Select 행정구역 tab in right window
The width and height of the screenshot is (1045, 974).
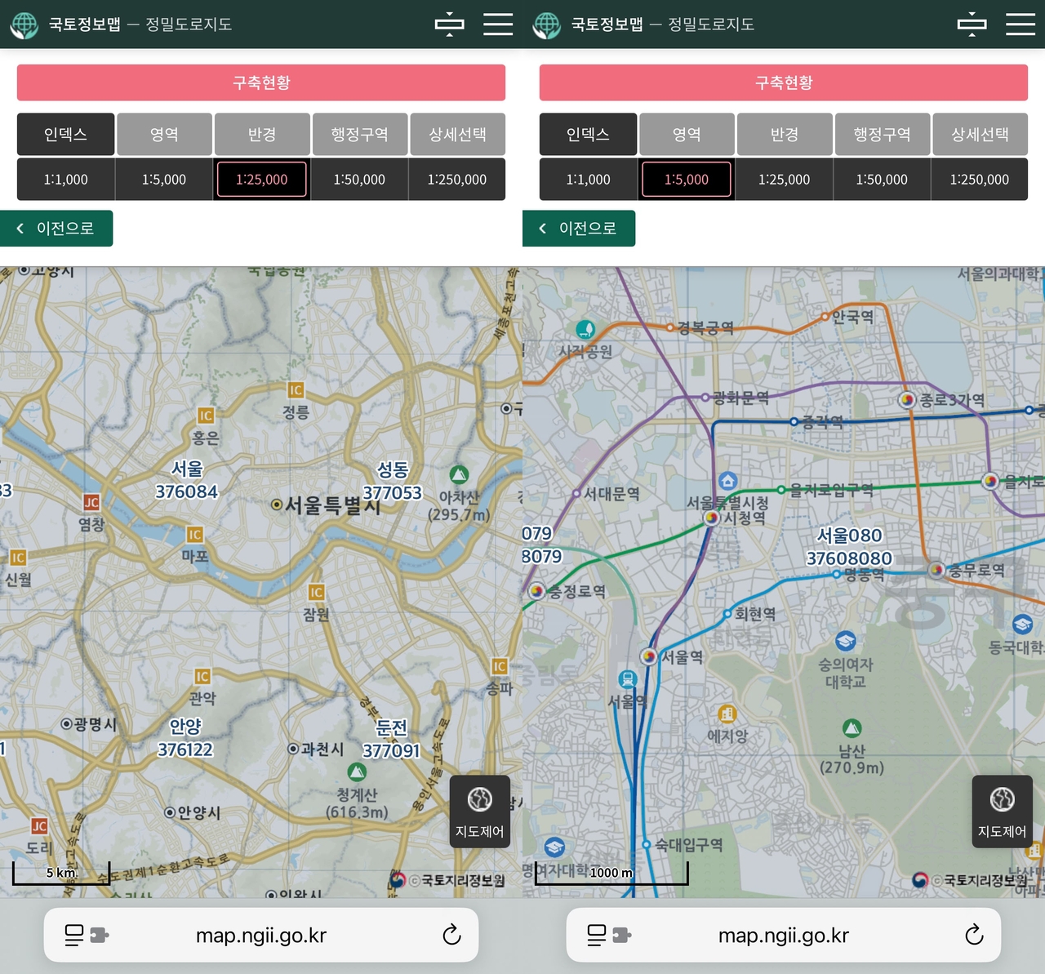pyautogui.click(x=882, y=134)
